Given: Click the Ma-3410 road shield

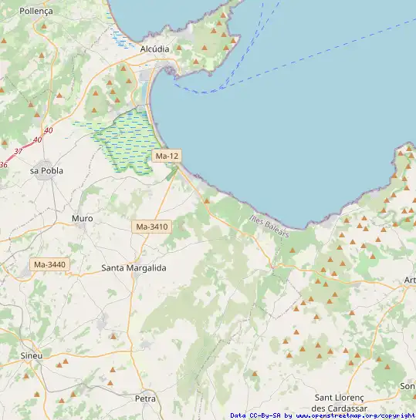Looking at the screenshot, I should pos(152,227).
